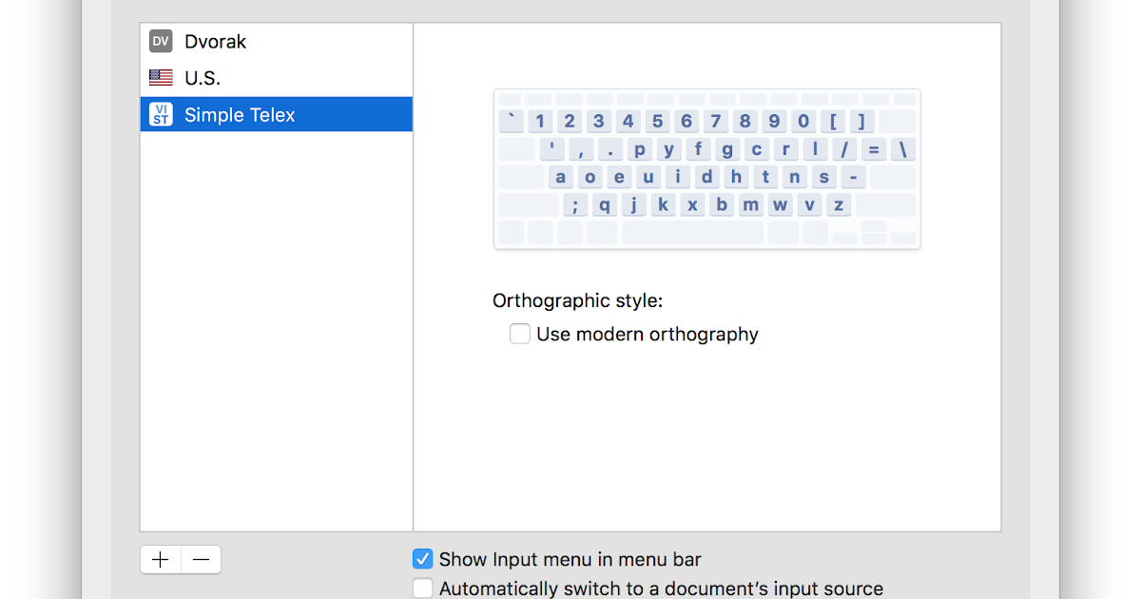Click the ] key in keyboard preview
This screenshot has width=1141, height=599.
861,121
